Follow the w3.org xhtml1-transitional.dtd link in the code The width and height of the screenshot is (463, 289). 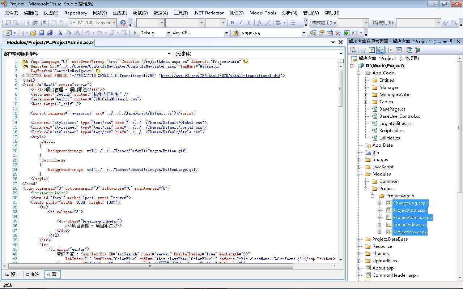(220, 76)
